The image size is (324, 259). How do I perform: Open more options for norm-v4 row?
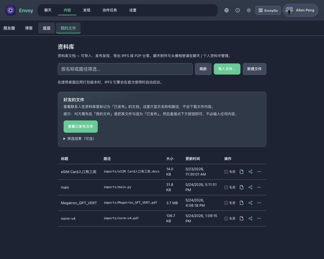pos(259,218)
